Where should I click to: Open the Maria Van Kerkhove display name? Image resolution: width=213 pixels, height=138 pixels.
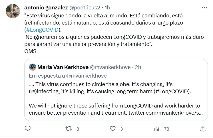[63, 68]
